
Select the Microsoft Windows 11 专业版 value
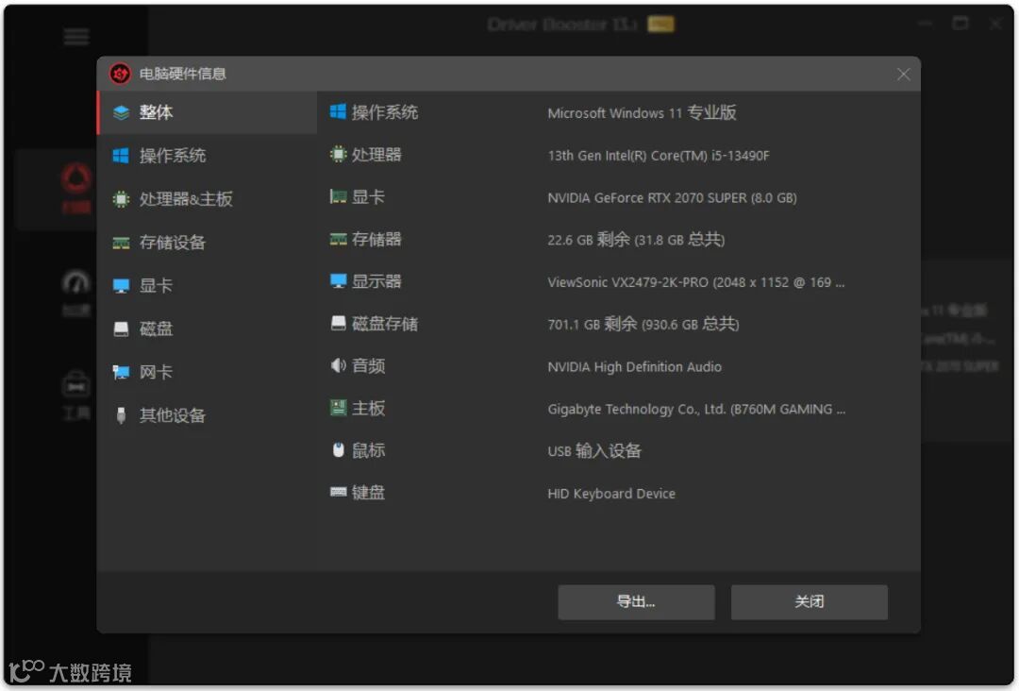pyautogui.click(x=642, y=113)
